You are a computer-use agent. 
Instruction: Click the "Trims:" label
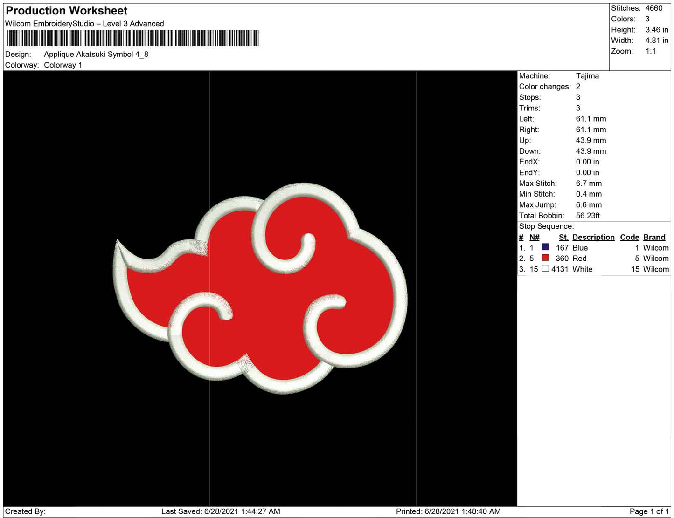pos(530,108)
